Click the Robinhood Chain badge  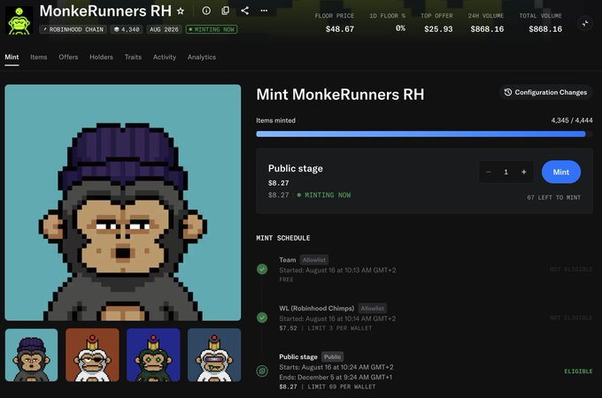pos(73,29)
